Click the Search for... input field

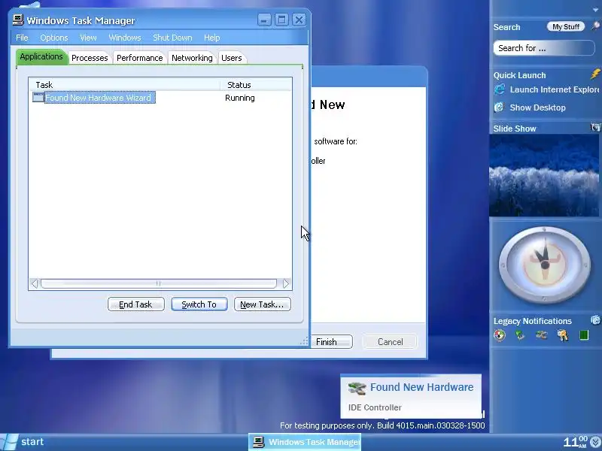pos(543,48)
